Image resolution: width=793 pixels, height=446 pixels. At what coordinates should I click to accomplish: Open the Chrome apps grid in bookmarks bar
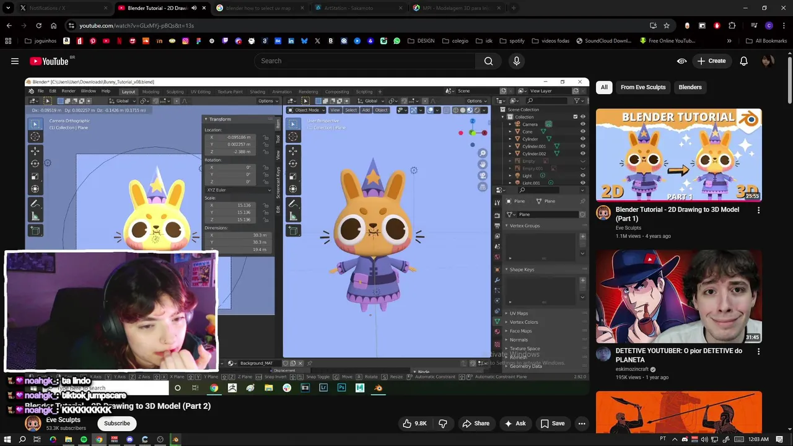tap(8, 41)
